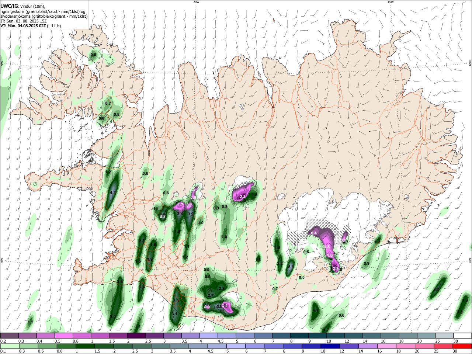Image resolution: width=472 pixels, height=354 pixels.
Task: Click the 3.0 precipitation value on the map
Action: pos(176,301)
